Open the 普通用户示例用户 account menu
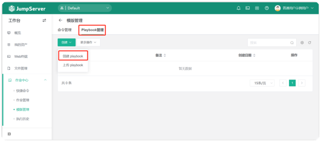Viewport: 321px width, 142px height. pyautogui.click(x=298, y=8)
